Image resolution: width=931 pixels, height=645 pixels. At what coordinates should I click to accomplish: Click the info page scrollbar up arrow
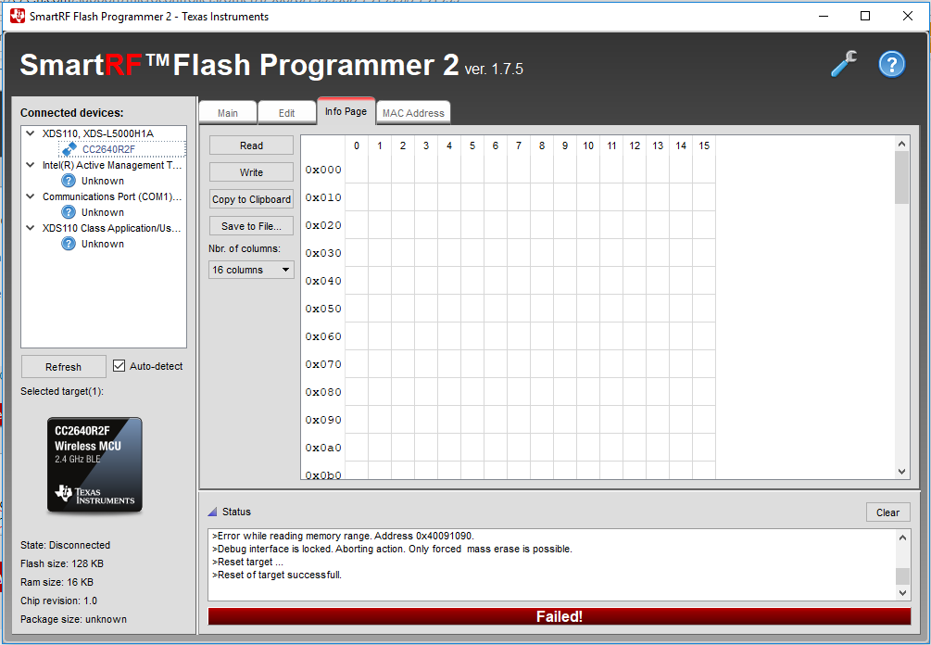(x=901, y=144)
